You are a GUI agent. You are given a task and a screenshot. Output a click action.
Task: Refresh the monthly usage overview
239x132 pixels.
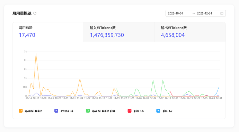tap(35, 13)
